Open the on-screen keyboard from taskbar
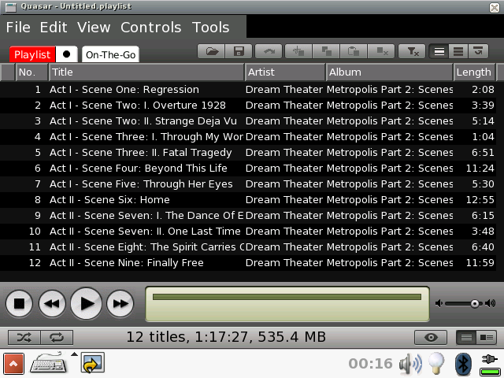This screenshot has width=504, height=378. 48,362
